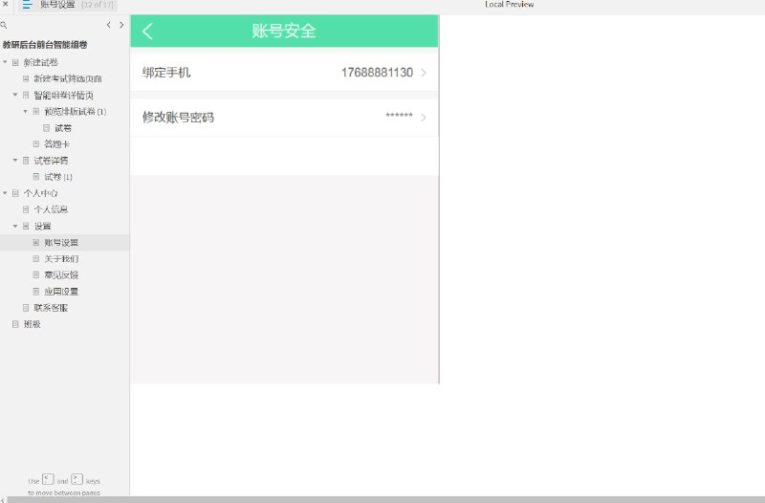The height and width of the screenshot is (503, 765).
Task: Click the page icon beside 意见反馈
Action: click(x=36, y=275)
